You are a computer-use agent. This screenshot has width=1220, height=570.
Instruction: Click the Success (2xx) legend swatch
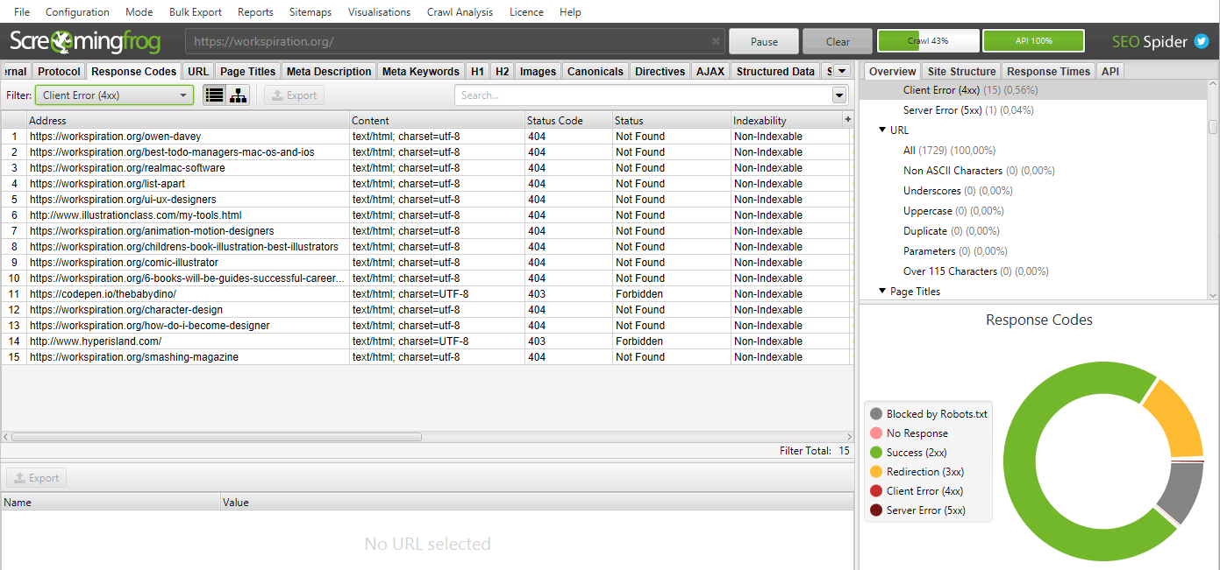(x=875, y=453)
